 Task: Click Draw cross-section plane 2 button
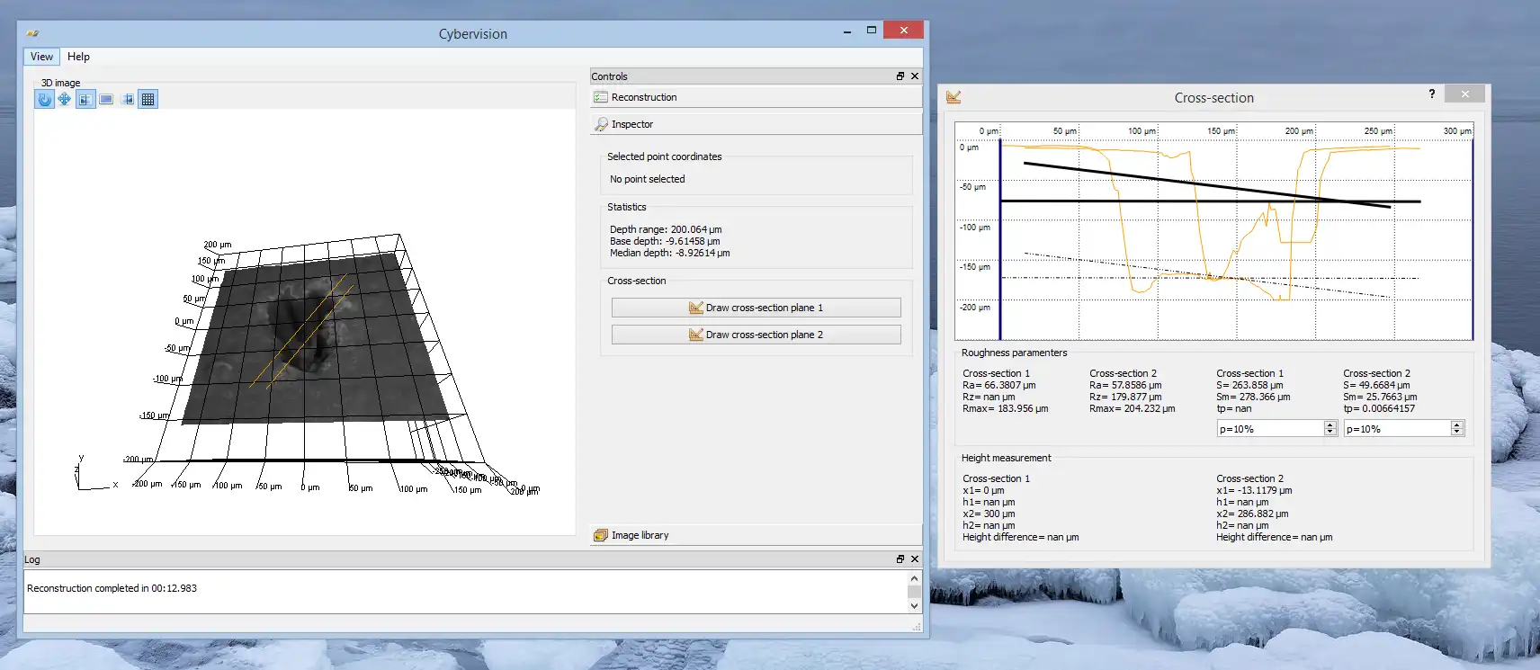click(756, 335)
